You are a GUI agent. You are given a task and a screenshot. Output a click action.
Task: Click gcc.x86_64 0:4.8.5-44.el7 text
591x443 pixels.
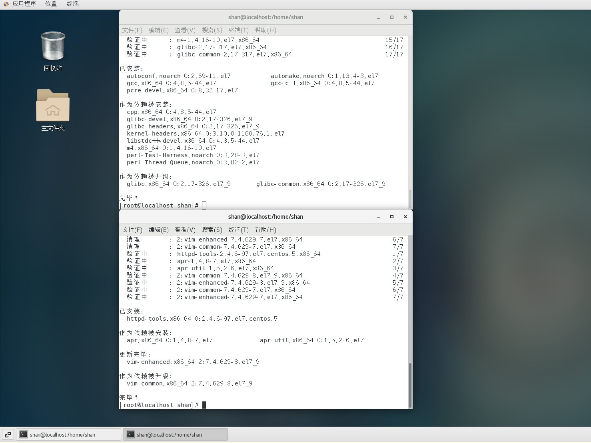point(172,83)
